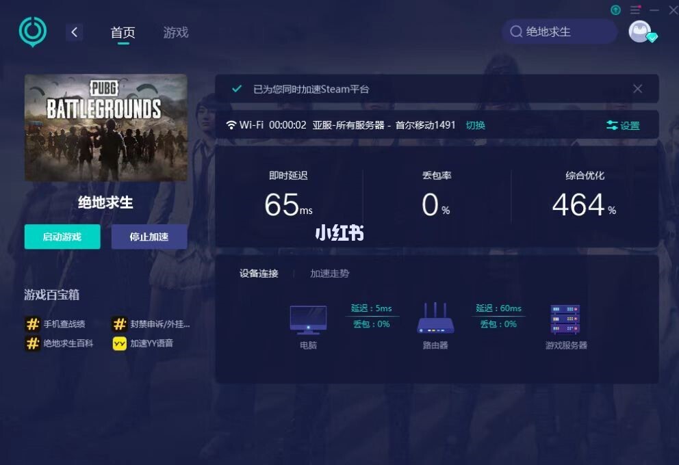The height and width of the screenshot is (465, 679).
Task: Click the upgrade arrow icon top right
Action: (615, 11)
